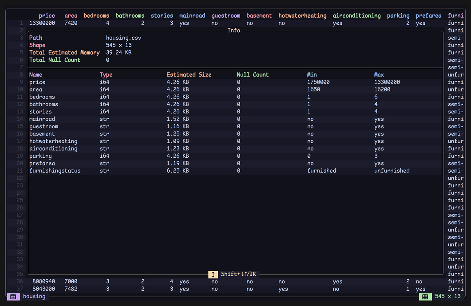The height and width of the screenshot is (306, 471).
Task: Click the Shift+↓↑/JK scroll hint text
Action: [238, 274]
